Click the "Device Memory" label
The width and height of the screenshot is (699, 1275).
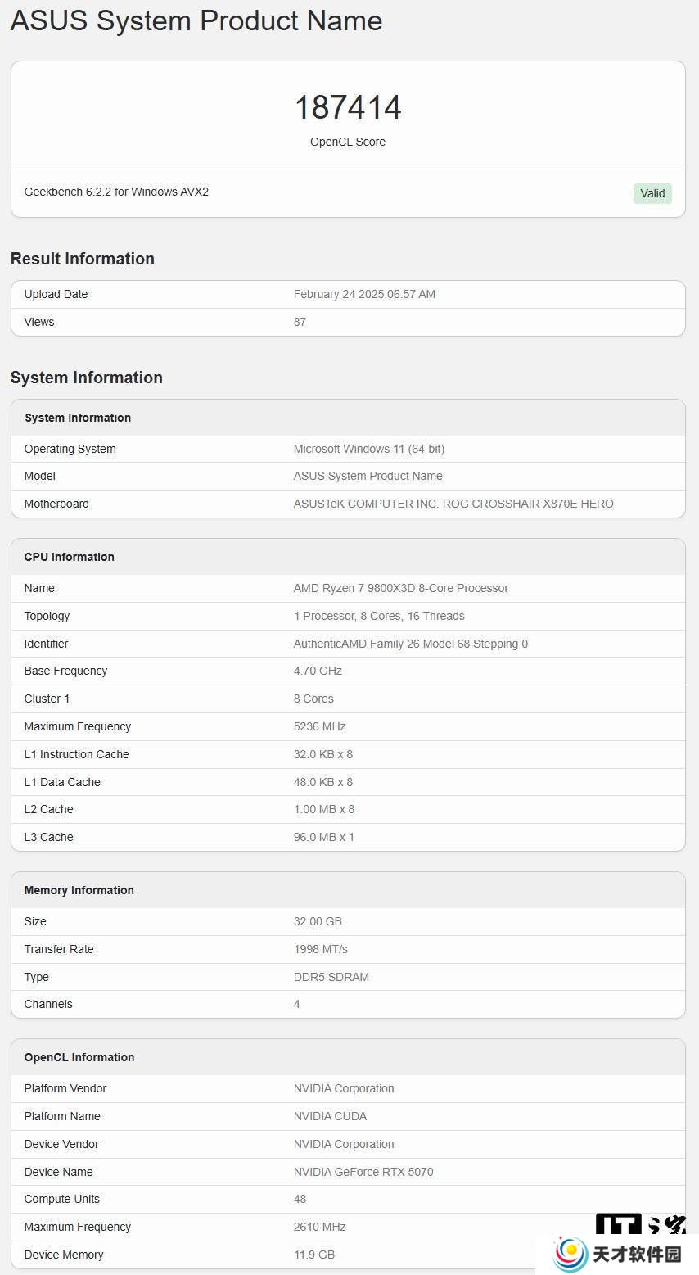click(64, 1255)
